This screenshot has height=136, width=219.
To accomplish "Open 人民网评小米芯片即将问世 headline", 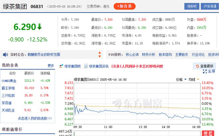I will pos(137,66).
